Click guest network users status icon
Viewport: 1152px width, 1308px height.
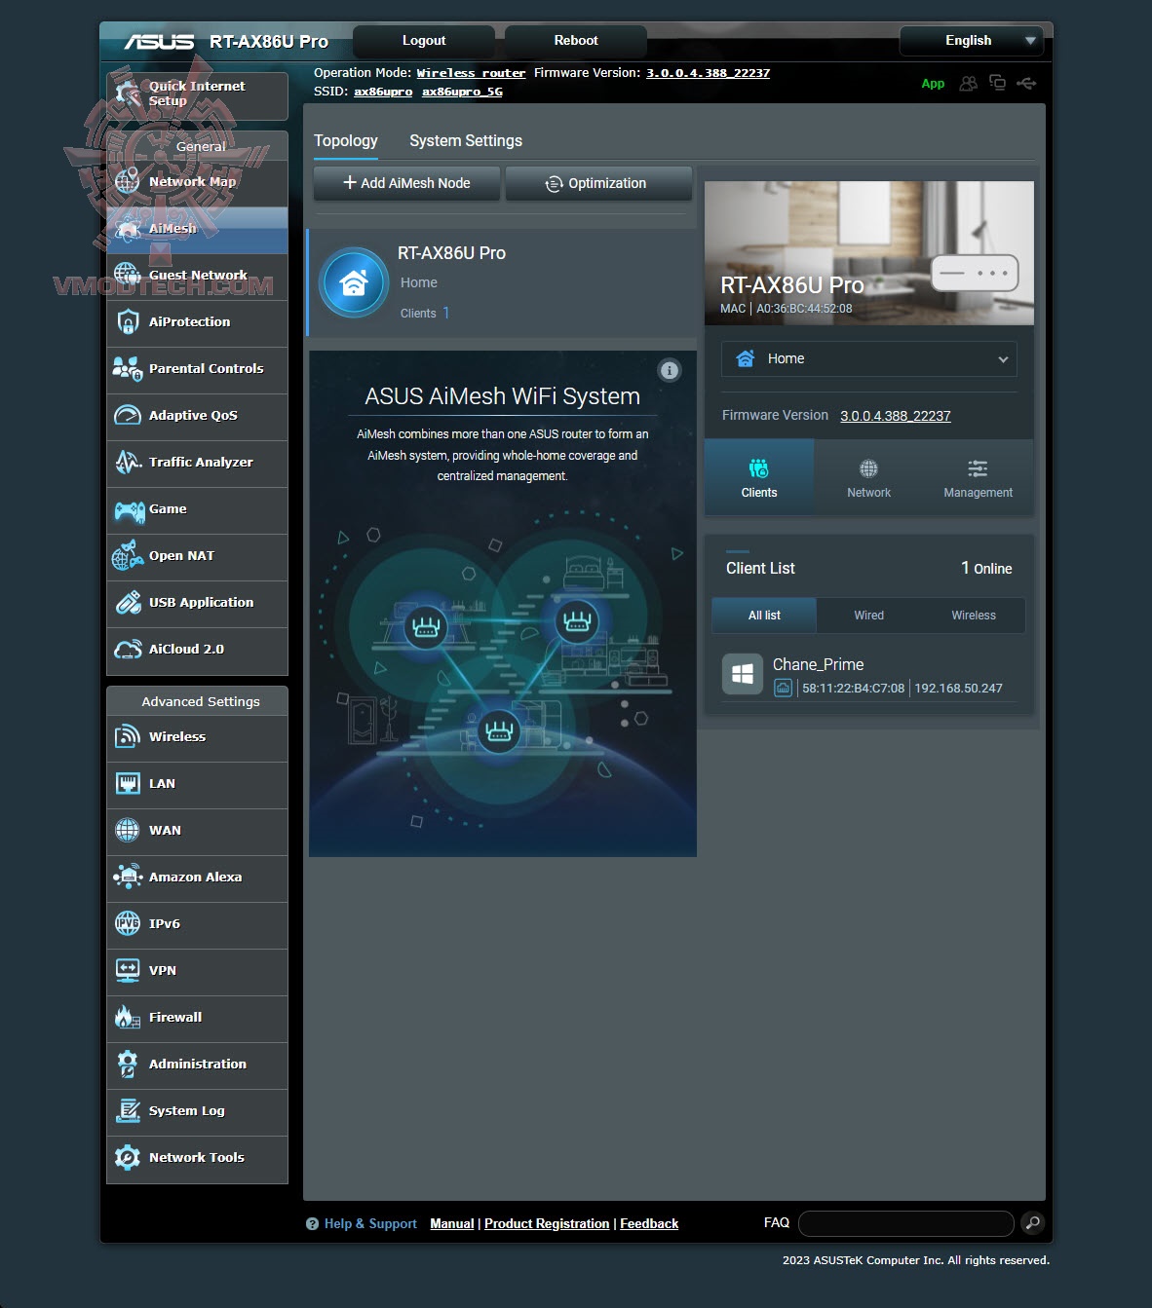point(968,84)
